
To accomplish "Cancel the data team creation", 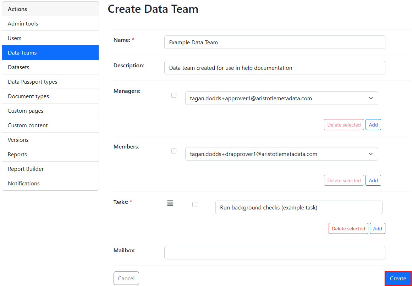I will pos(126,278).
